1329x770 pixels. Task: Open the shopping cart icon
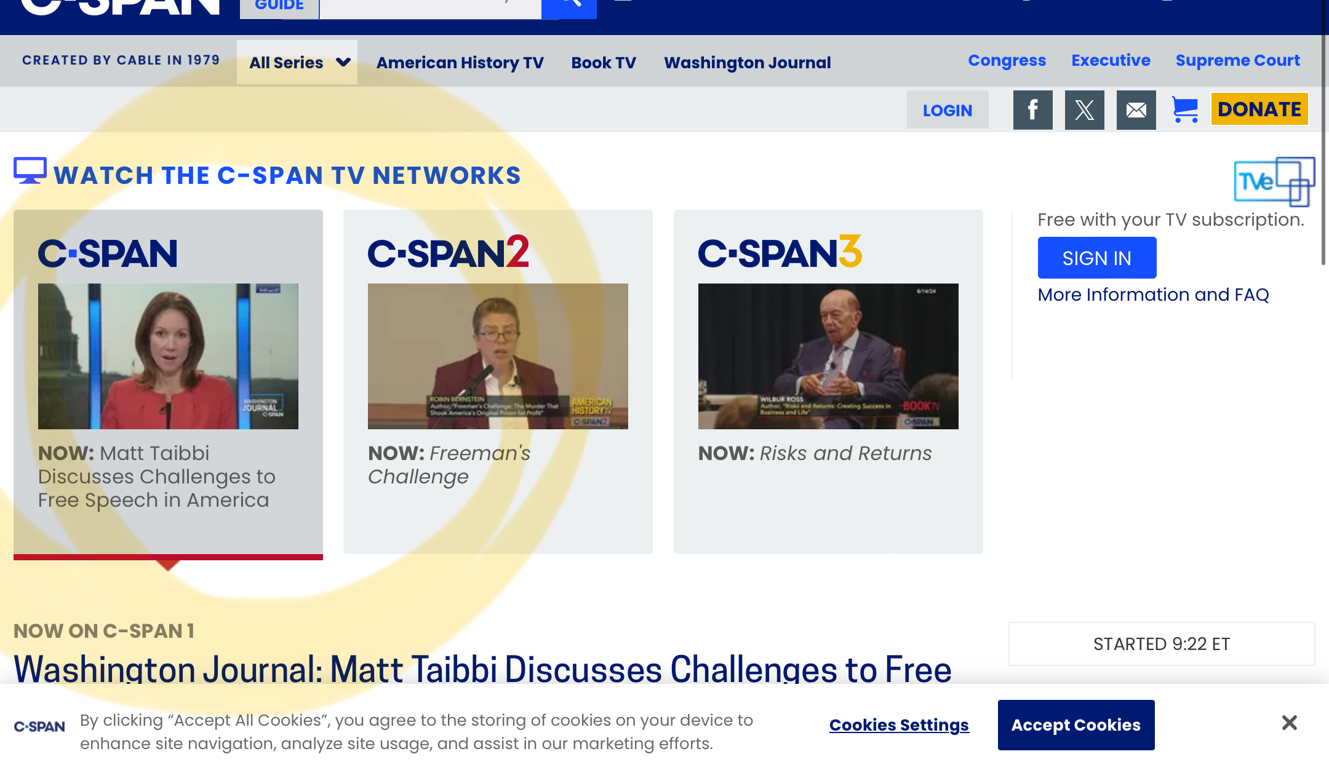tap(1184, 110)
